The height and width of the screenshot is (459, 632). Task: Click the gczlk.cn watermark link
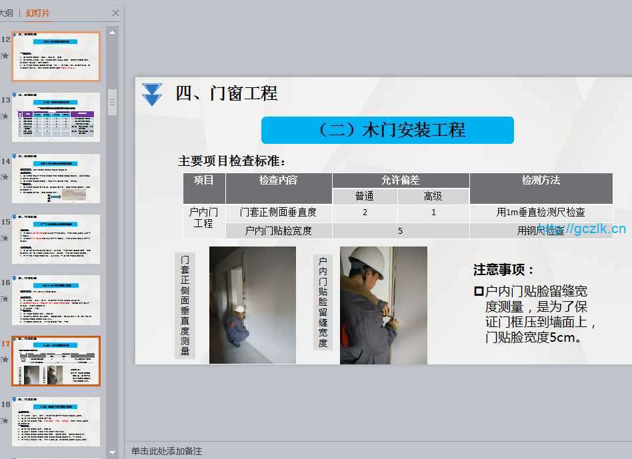(581, 229)
